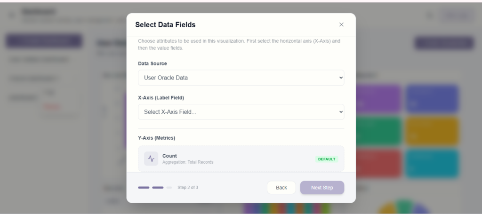
Task: Click the second step progress segment
Action: pyautogui.click(x=158, y=188)
